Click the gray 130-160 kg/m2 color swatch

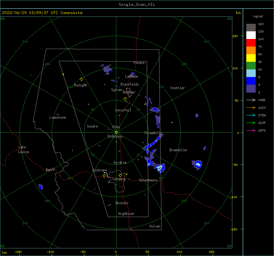click(x=251, y=28)
